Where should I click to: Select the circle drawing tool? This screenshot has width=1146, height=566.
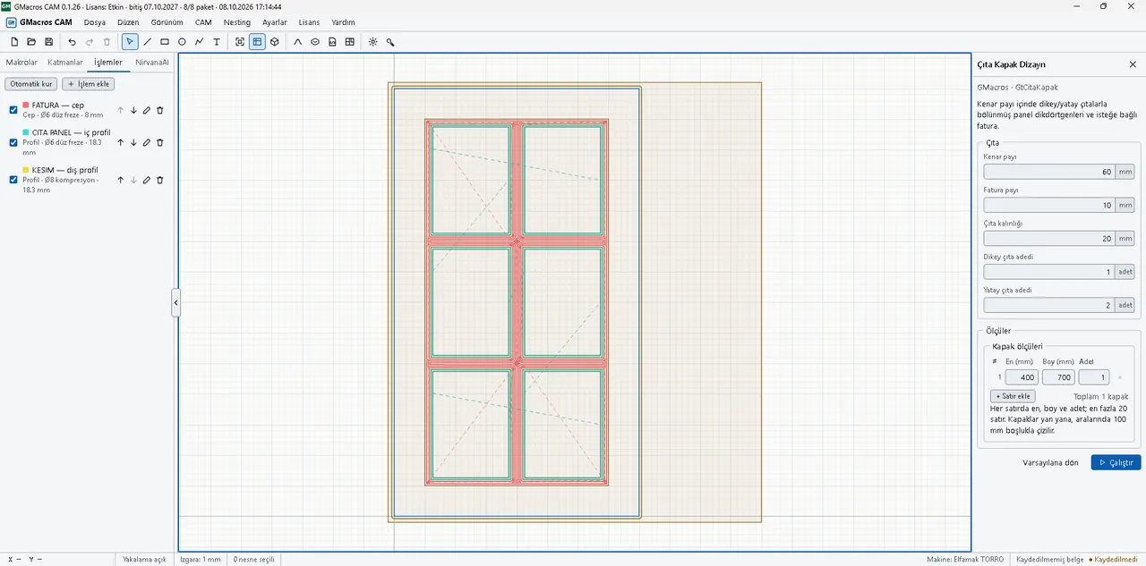click(x=182, y=42)
